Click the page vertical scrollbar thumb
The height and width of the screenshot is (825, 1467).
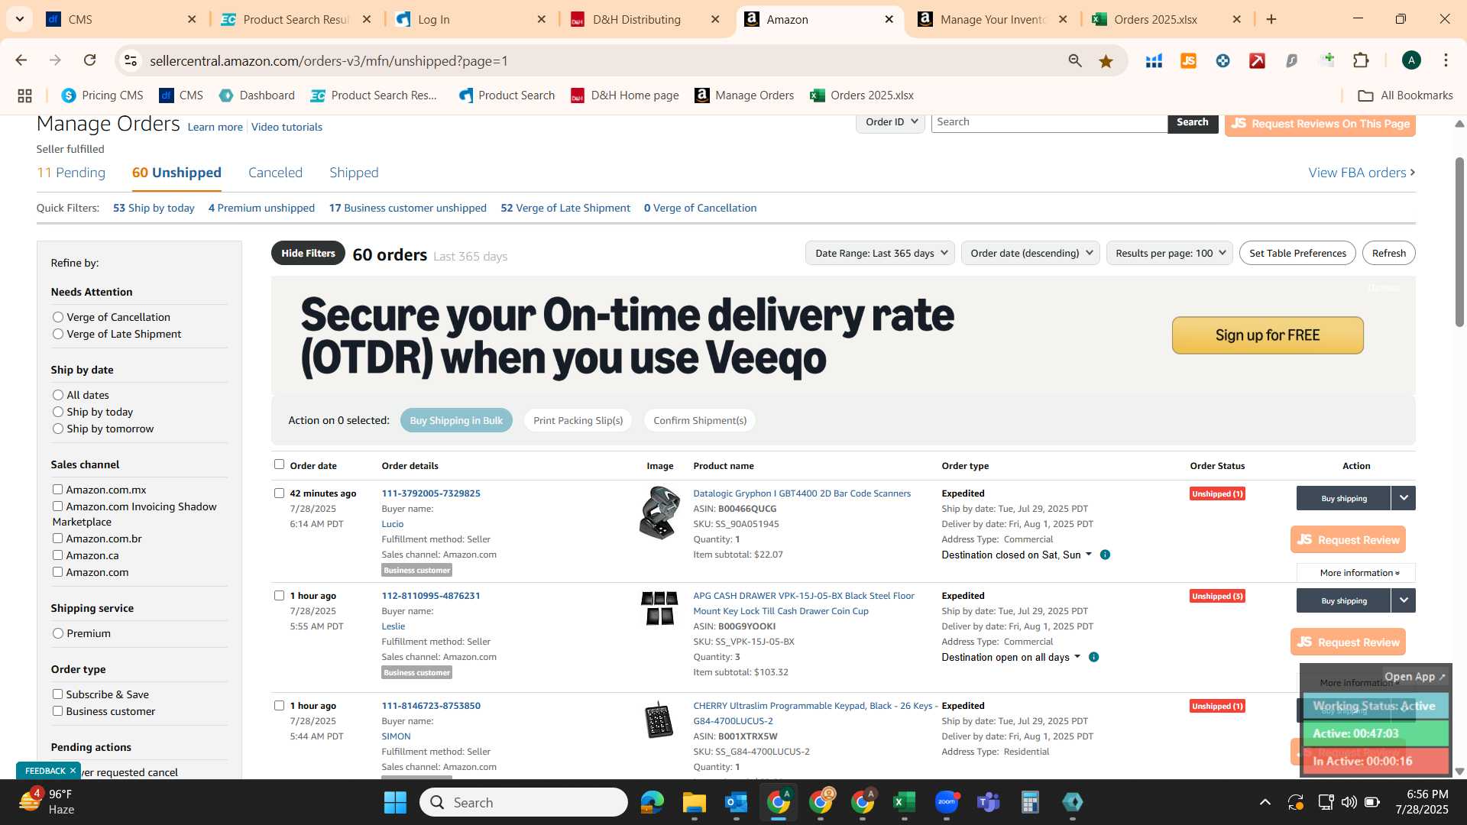[1459, 241]
